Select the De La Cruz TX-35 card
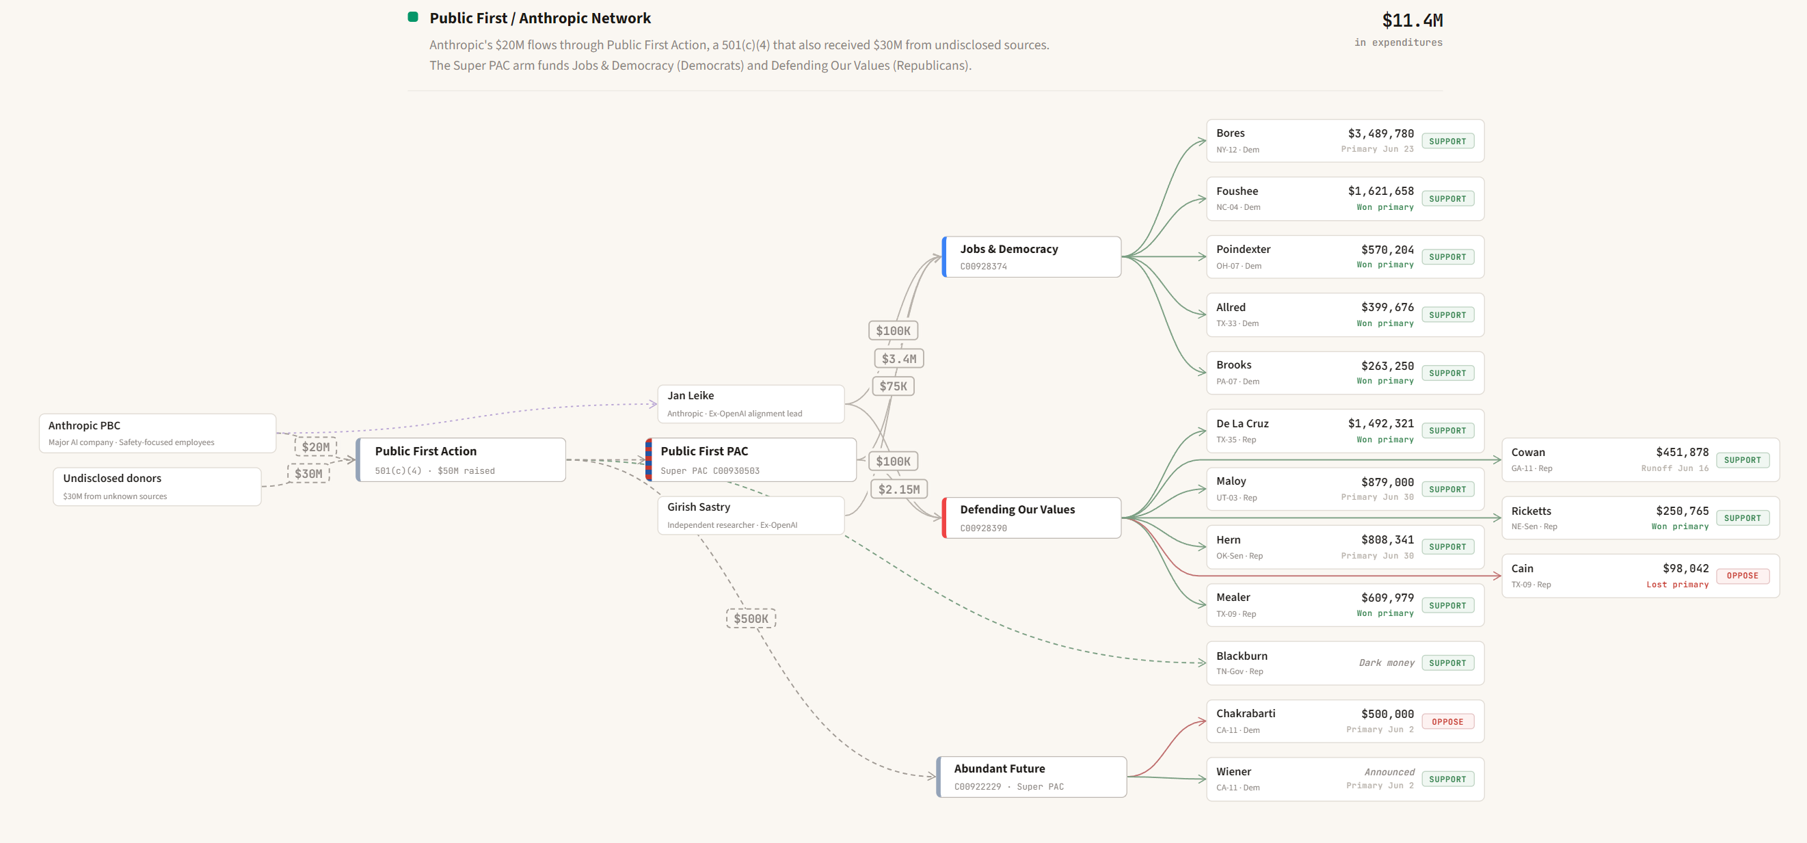The height and width of the screenshot is (843, 1807). [1345, 431]
